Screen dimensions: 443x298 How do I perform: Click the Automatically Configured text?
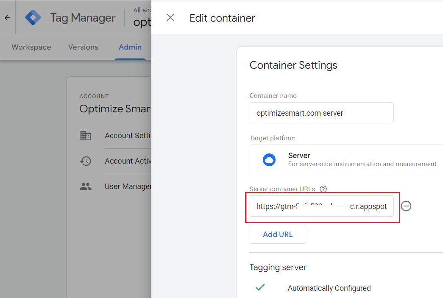click(329, 288)
